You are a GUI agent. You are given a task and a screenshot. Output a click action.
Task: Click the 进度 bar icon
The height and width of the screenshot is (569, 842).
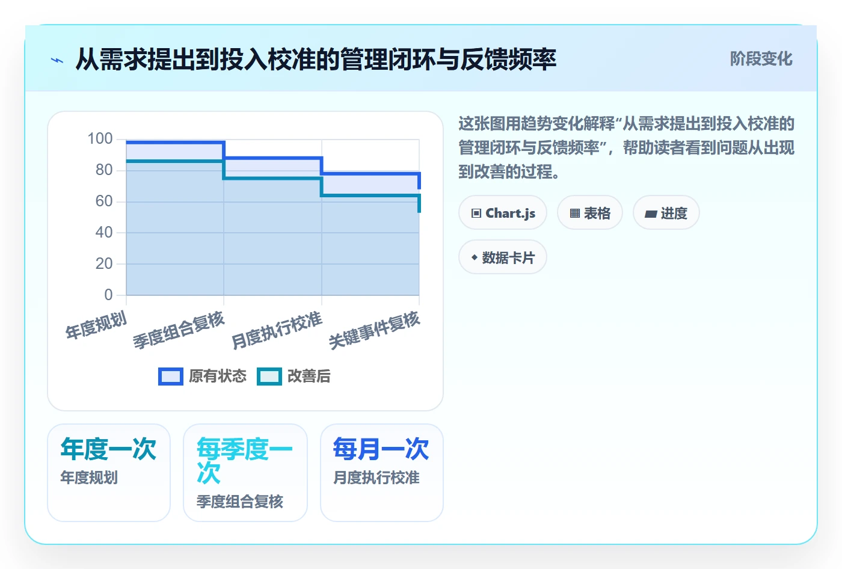tap(651, 214)
